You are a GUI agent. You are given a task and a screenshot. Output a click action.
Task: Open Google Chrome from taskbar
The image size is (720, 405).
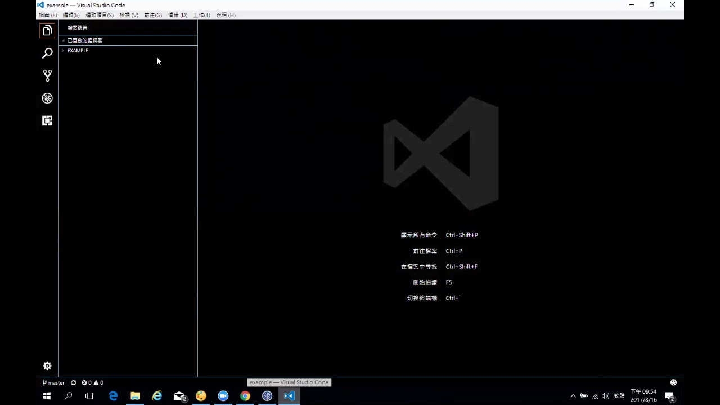[x=245, y=396]
